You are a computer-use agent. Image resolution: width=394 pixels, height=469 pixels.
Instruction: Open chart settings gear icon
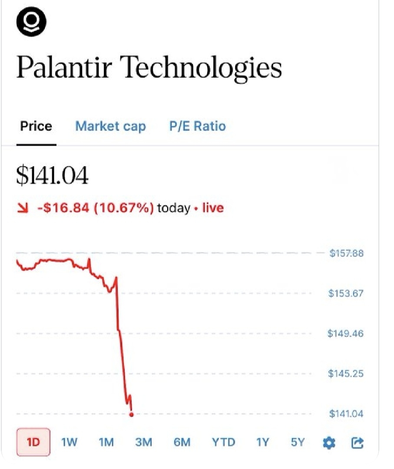point(329,443)
